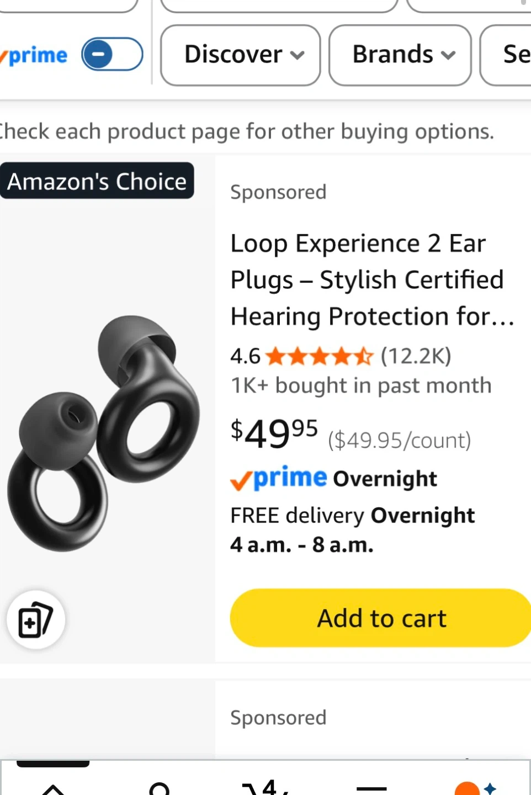Viewport: 531px width, 795px height.
Task: Click the Sponsored label above Loop earplugs
Action: [278, 192]
